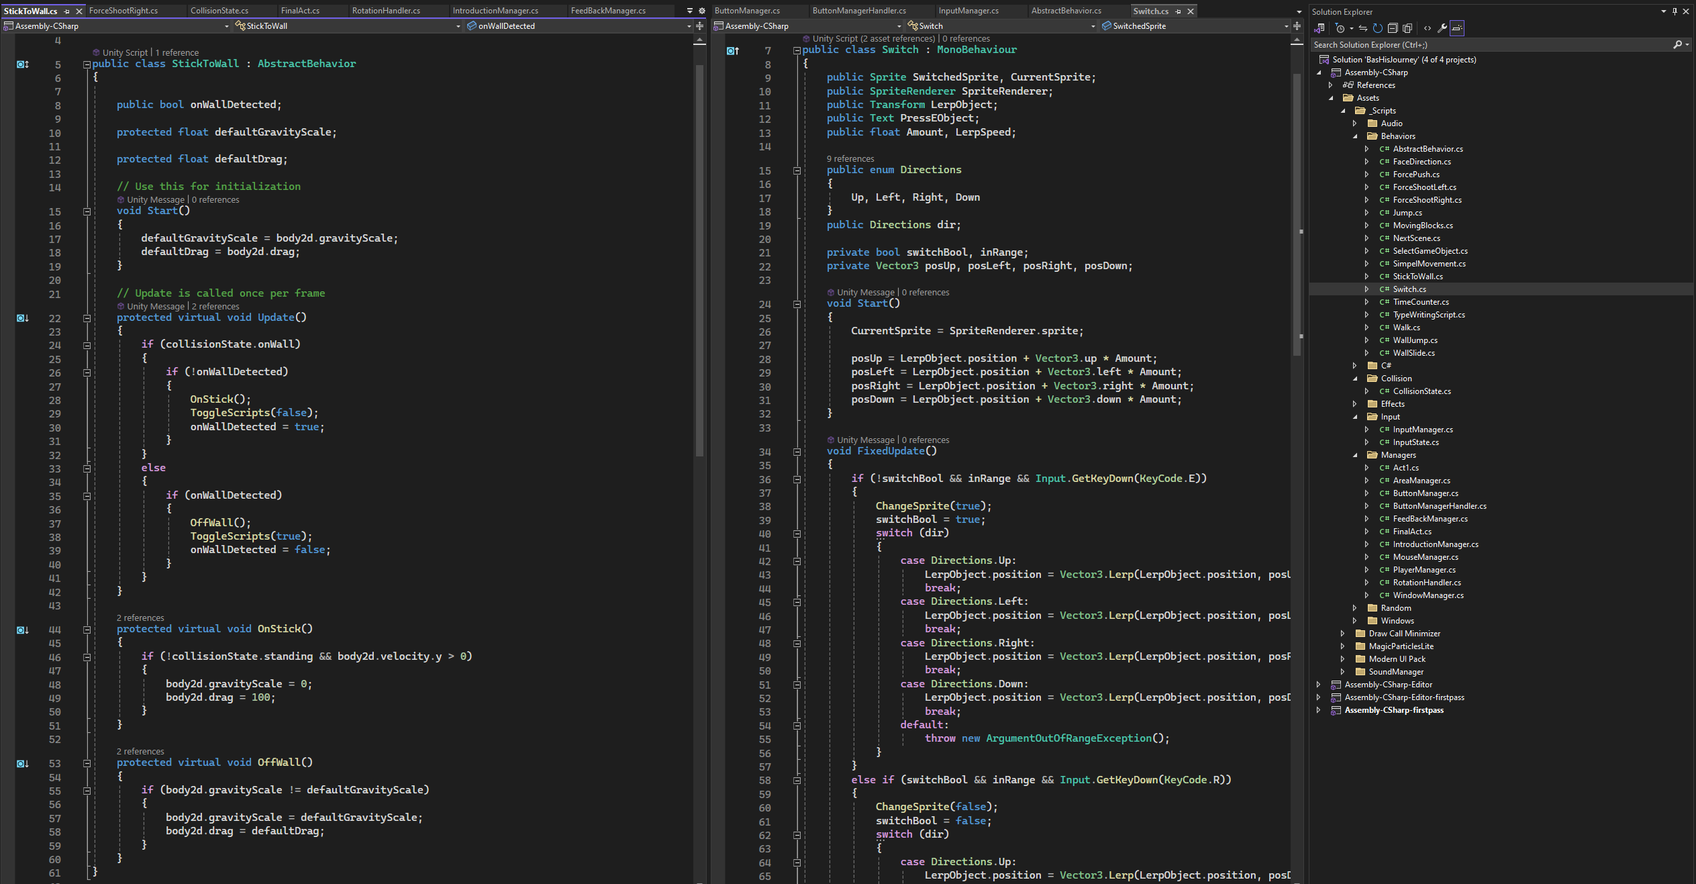Click the left editor tab settings gear
This screenshot has height=884, width=1696.
[702, 11]
